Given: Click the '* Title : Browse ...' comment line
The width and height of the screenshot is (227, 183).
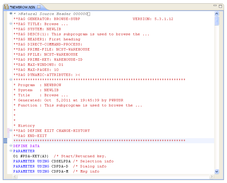Looking at the screenshot, I should click(x=41, y=95).
